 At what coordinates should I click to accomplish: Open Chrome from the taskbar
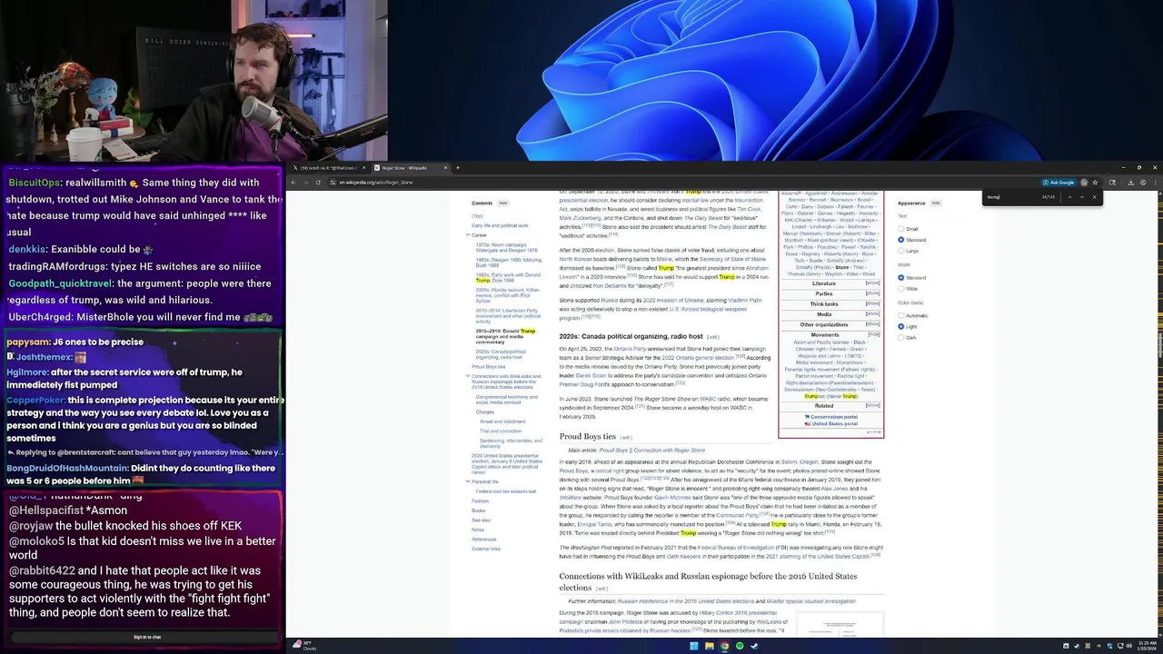tap(724, 646)
